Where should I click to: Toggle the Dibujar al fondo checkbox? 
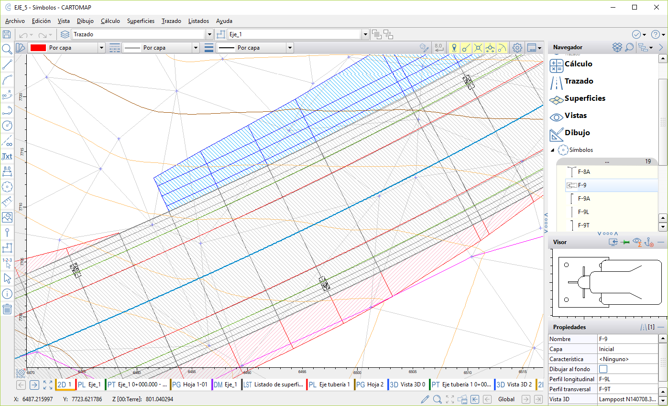click(x=603, y=369)
